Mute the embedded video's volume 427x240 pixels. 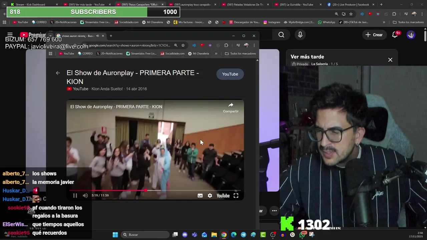click(85, 196)
